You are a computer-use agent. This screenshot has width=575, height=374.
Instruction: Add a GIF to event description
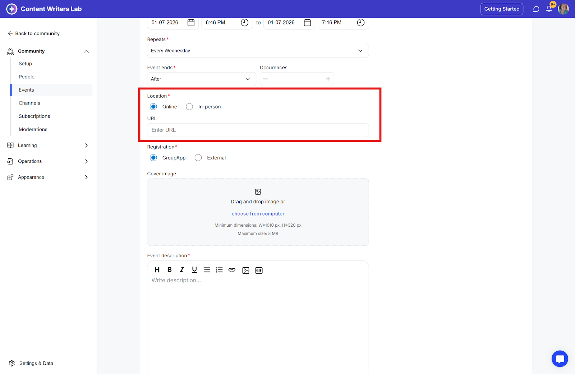(259, 271)
